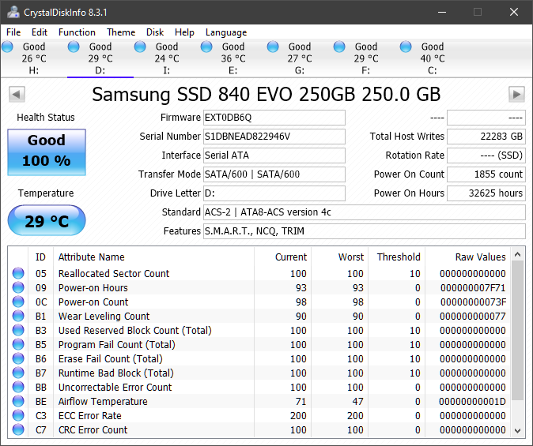Click the scrollbar down arrow in attribute list
This screenshot has height=446, width=533.
[x=518, y=431]
